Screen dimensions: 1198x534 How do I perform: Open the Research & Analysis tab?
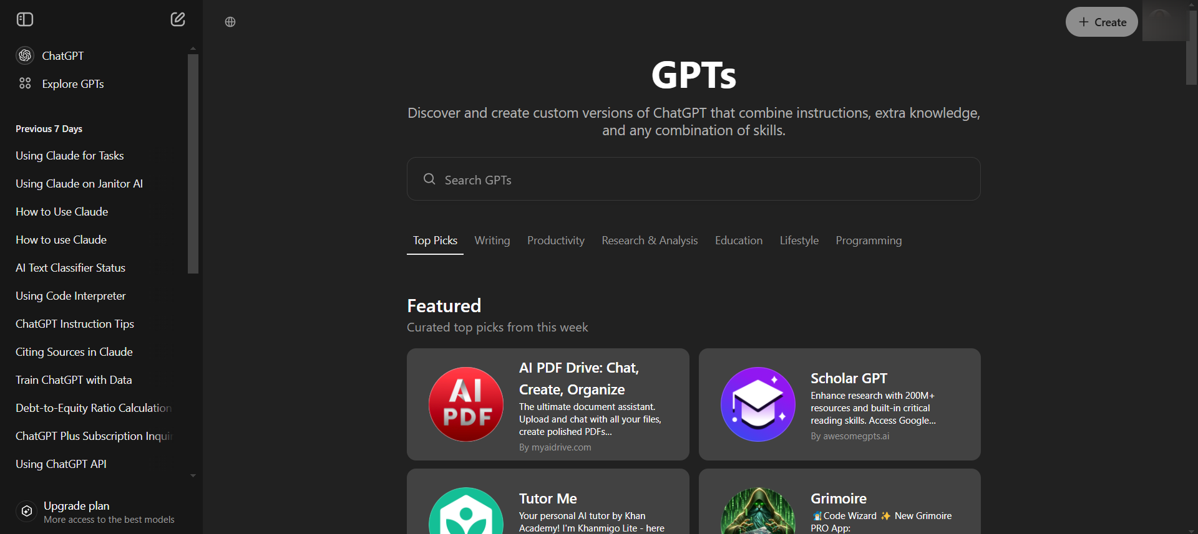point(650,241)
